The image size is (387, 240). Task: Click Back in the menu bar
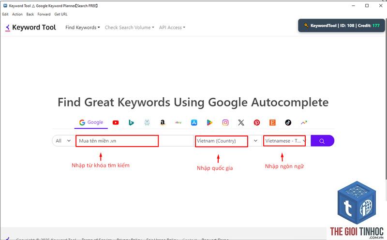pos(30,15)
